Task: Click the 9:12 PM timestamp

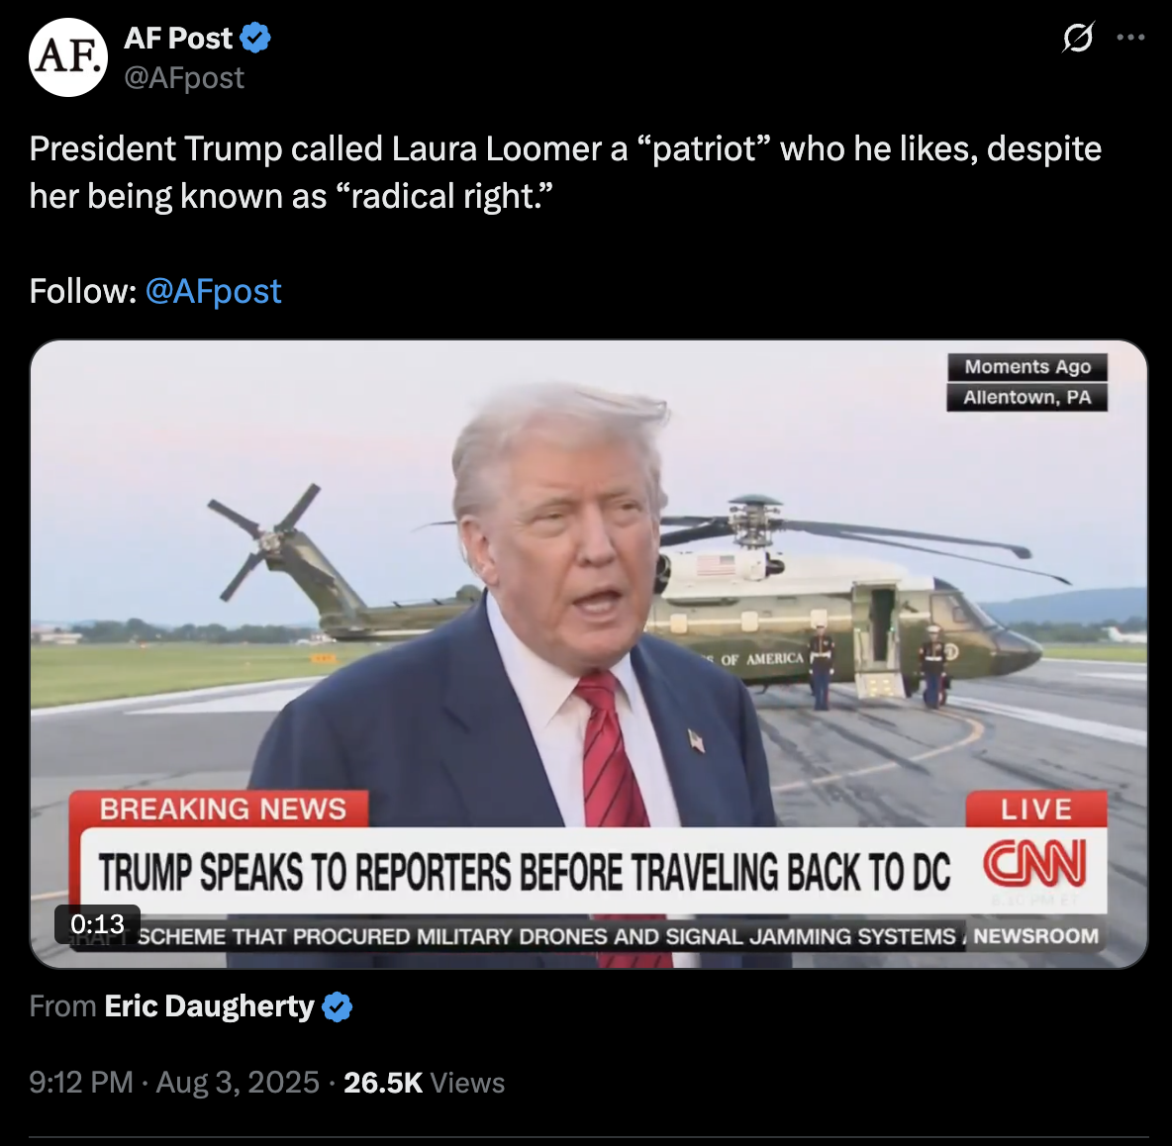Action: 81,1083
